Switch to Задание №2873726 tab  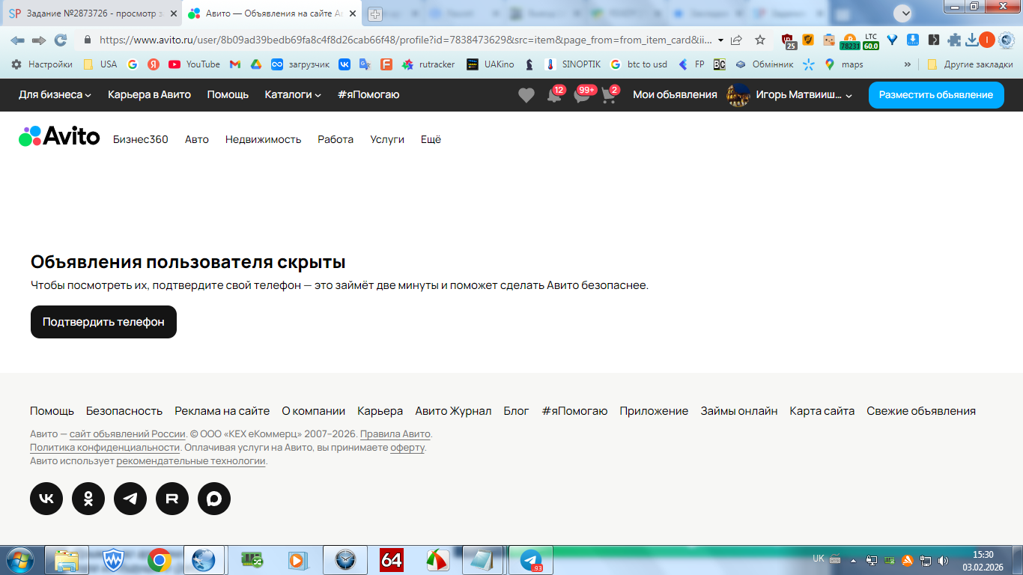point(91,13)
